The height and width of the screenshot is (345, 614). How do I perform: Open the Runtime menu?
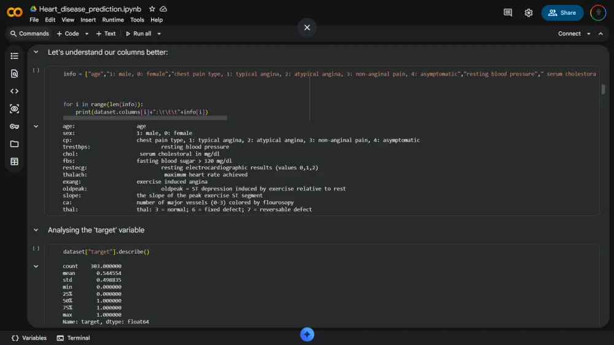[x=113, y=20]
